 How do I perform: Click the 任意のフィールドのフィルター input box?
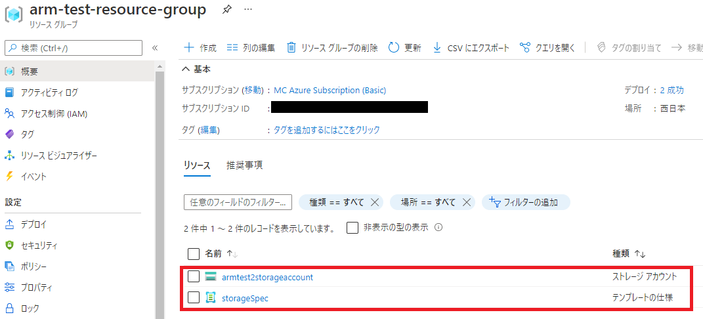pos(238,202)
